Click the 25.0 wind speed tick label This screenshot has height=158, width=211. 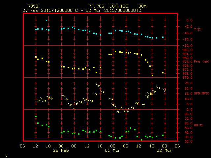[189, 83]
